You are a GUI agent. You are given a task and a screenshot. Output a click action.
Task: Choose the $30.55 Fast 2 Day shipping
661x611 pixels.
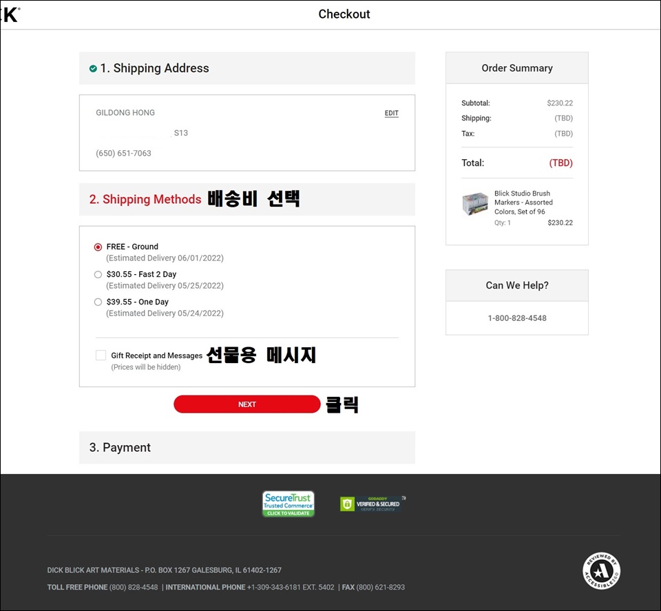click(98, 275)
